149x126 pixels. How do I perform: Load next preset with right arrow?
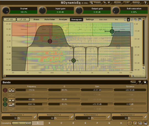click(x=109, y=3)
